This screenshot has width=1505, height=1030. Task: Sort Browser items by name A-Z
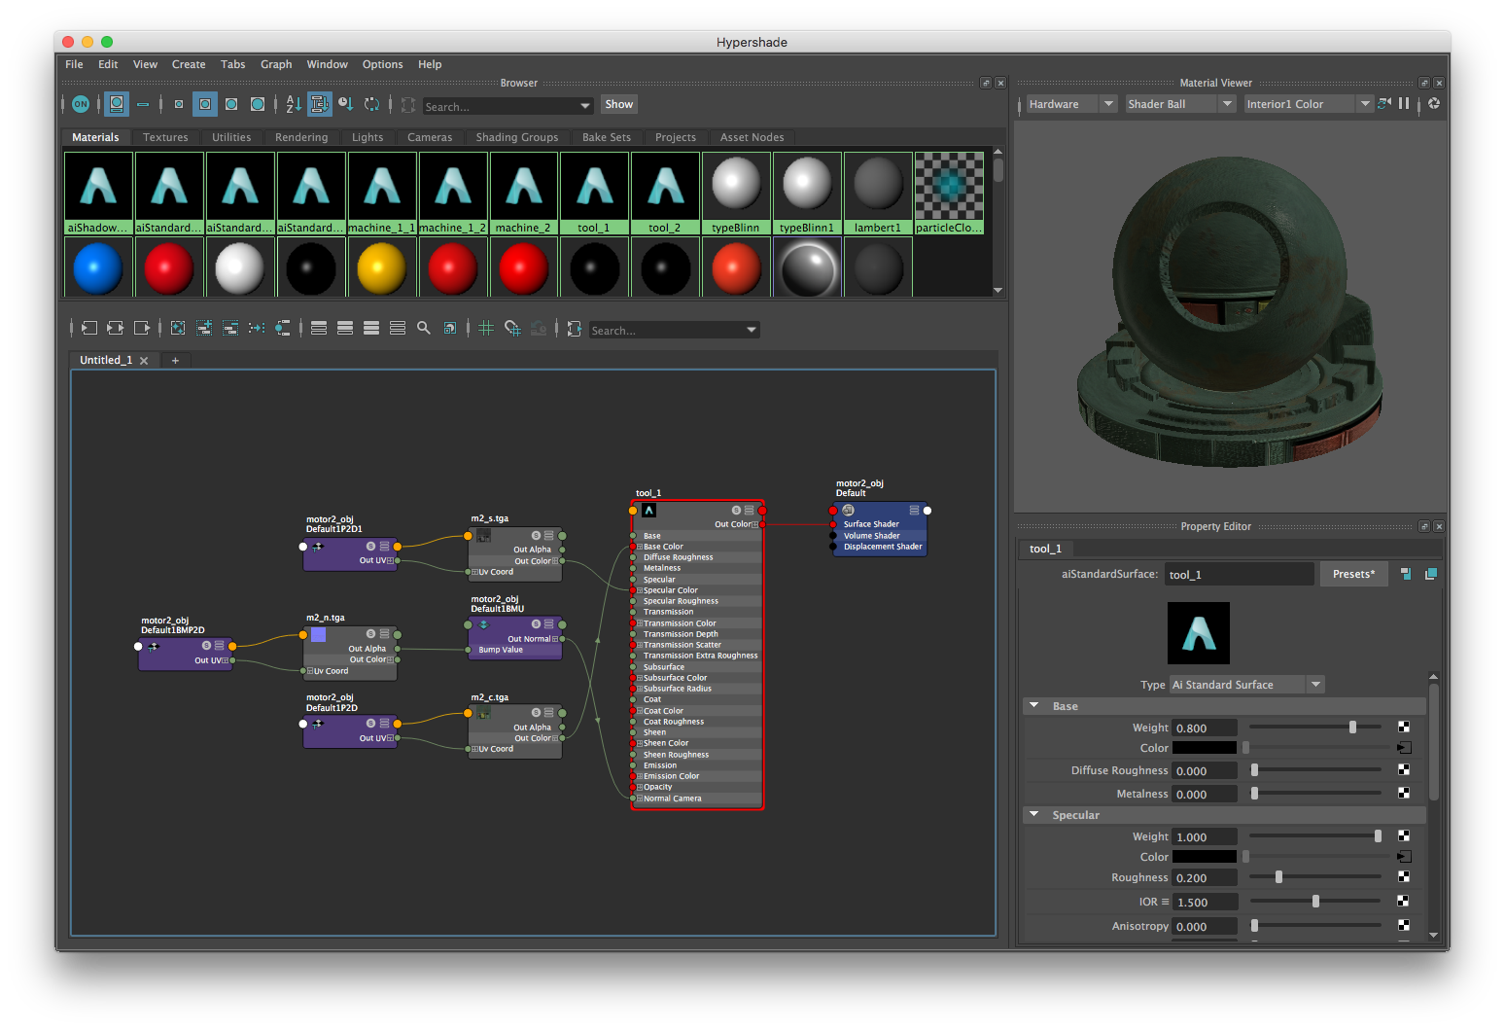click(x=294, y=104)
